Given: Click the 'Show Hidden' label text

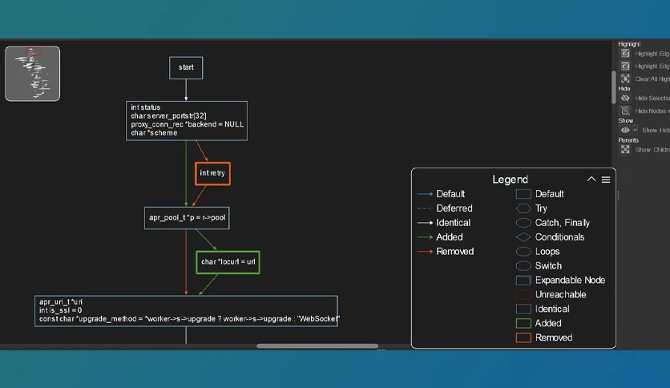Looking at the screenshot, I should (x=656, y=131).
